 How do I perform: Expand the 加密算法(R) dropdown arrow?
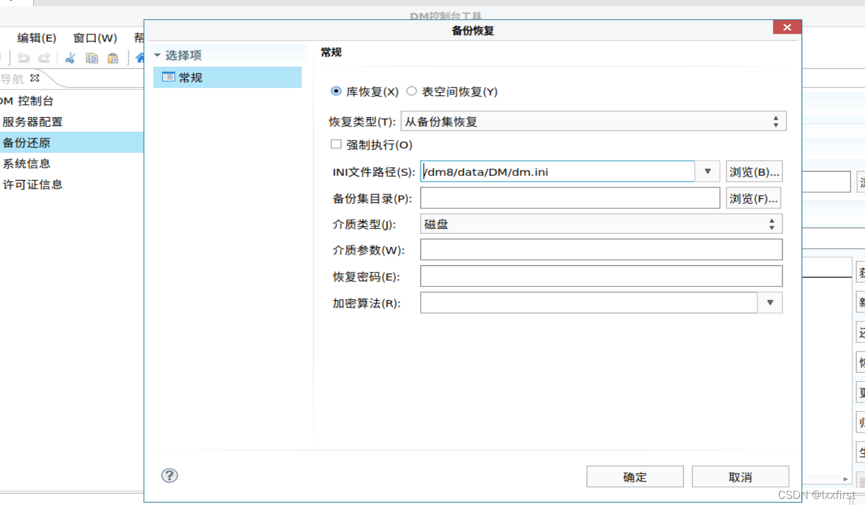770,303
